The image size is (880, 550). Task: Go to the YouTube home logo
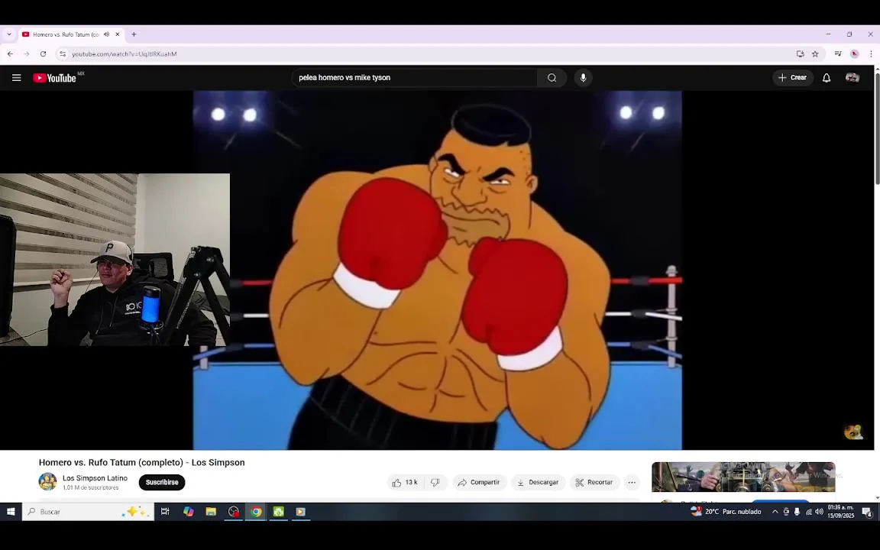point(55,78)
